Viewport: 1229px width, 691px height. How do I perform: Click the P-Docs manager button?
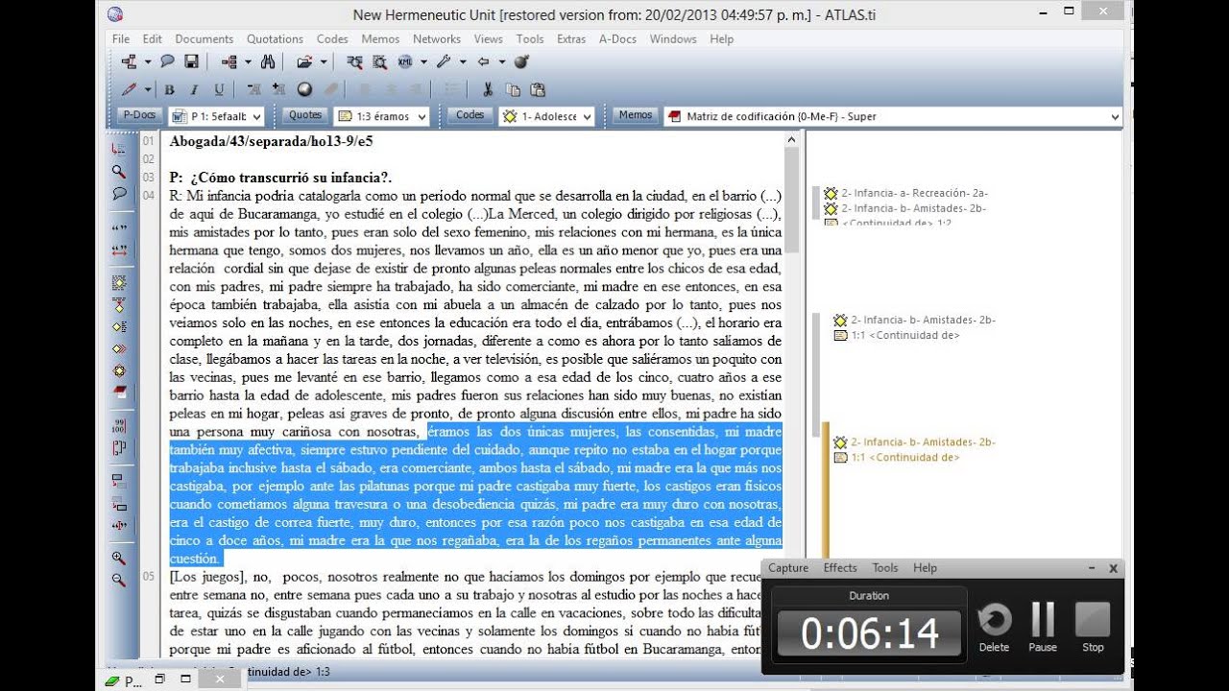click(x=139, y=115)
